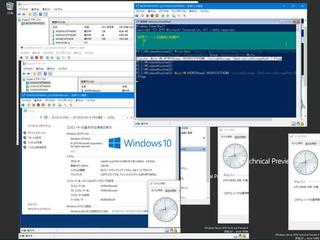Click Checkpoint icon in HVSWS16TP4DM connection toolbar
Image resolution: width=320 pixels, height=240 pixels.
58,58
